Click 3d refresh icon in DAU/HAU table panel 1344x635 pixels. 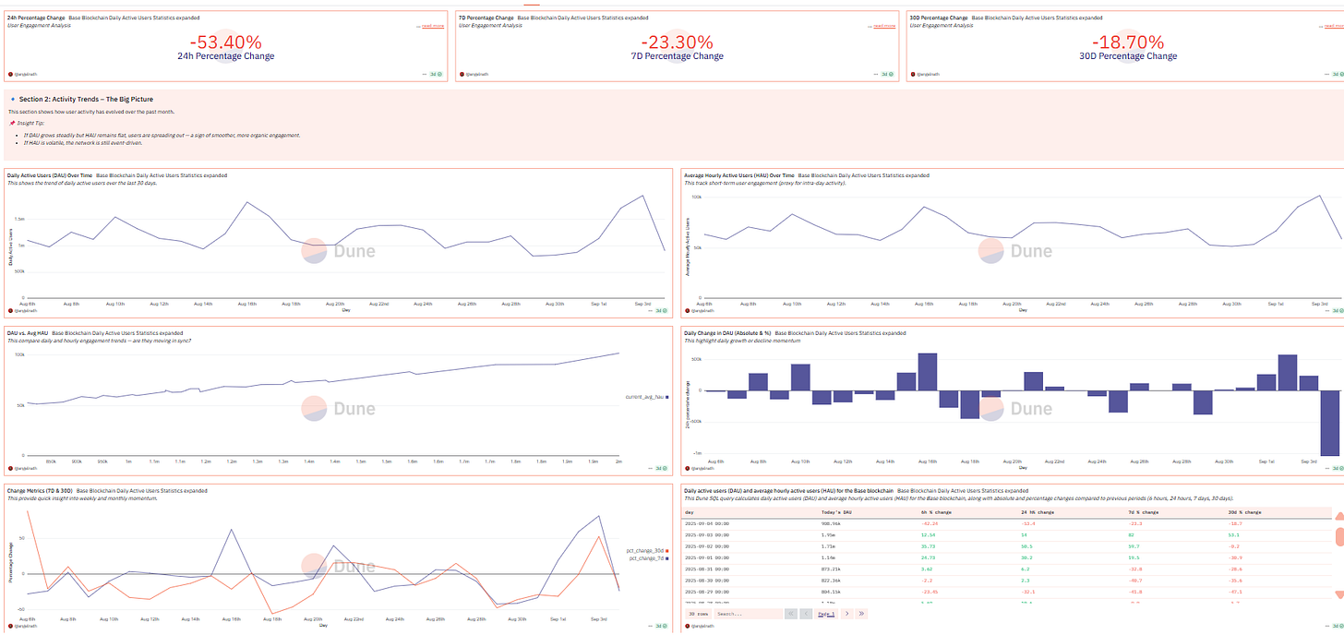[x=1342, y=627]
